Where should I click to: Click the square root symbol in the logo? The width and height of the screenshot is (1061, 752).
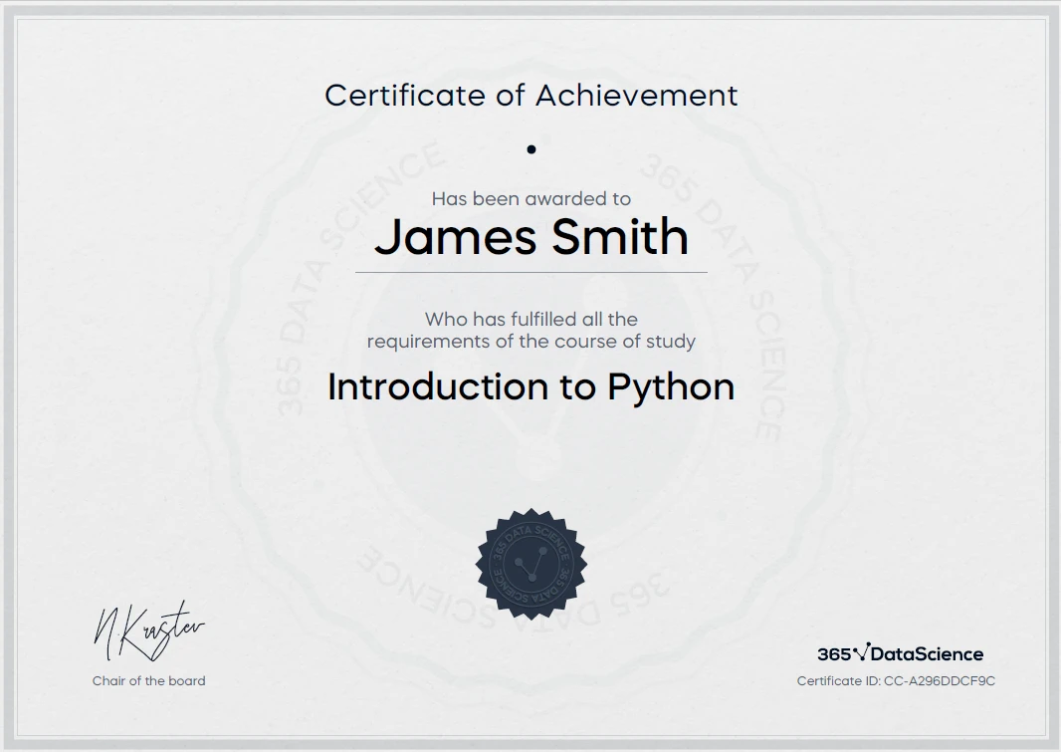coord(861,652)
